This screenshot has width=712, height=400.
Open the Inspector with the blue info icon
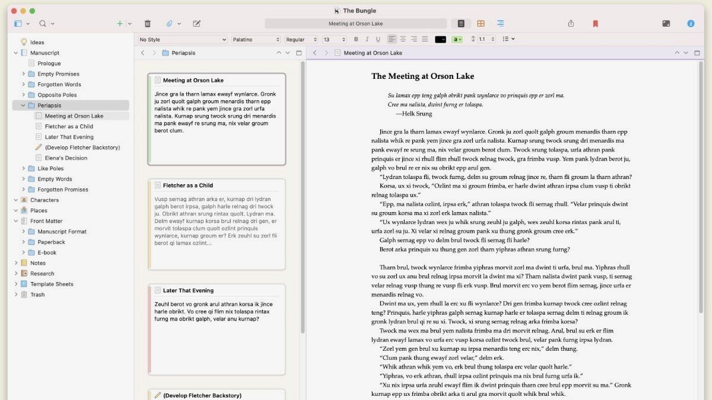point(690,23)
